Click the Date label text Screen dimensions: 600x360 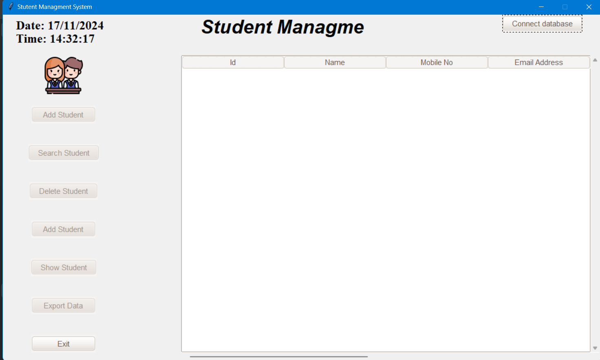[x=60, y=25]
